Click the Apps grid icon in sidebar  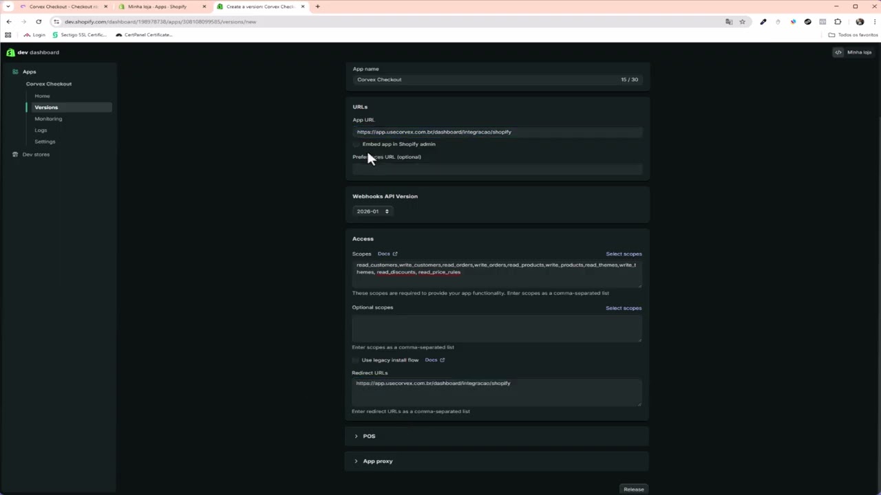[15, 71]
